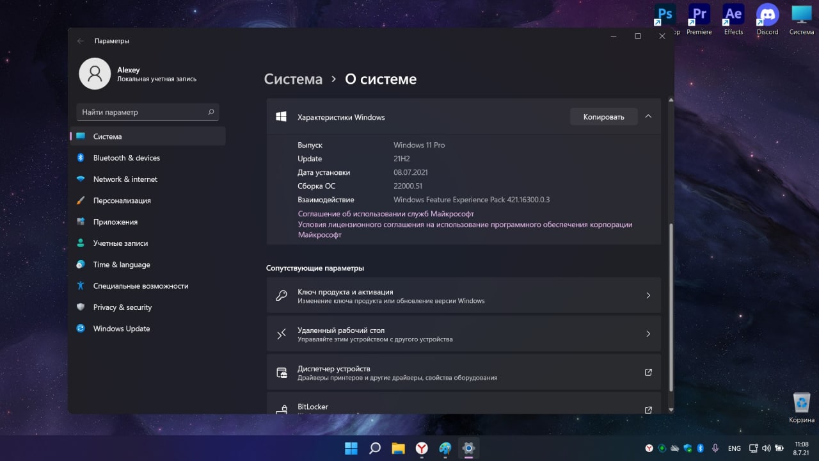819x461 pixels.
Task: Open File Explorer from taskbar
Action: [x=398, y=448]
